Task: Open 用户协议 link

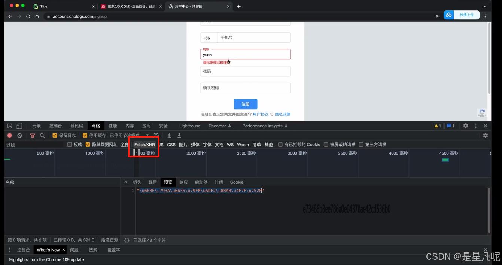Action: tap(261, 114)
